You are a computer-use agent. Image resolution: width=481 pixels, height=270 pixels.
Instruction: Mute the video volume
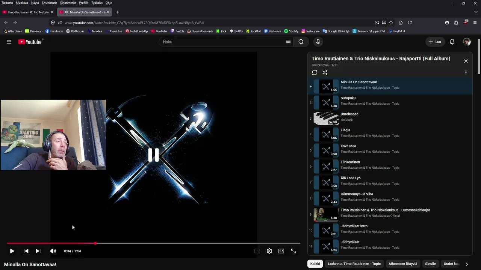[x=53, y=251]
